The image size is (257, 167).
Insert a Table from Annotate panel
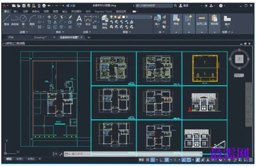tap(95, 27)
